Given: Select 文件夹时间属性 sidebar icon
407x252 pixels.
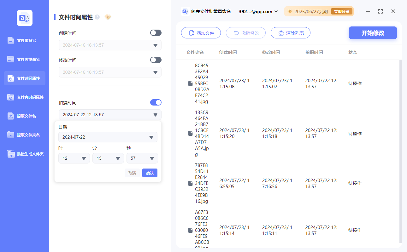Looking at the screenshot, I should (x=11, y=97).
